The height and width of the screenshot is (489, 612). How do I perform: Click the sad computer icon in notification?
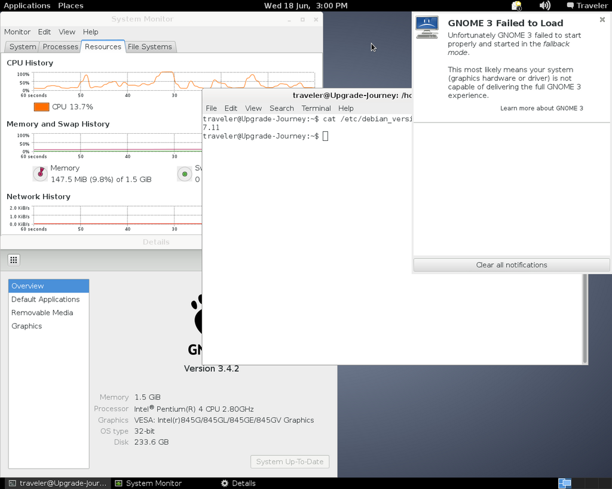pos(427,27)
